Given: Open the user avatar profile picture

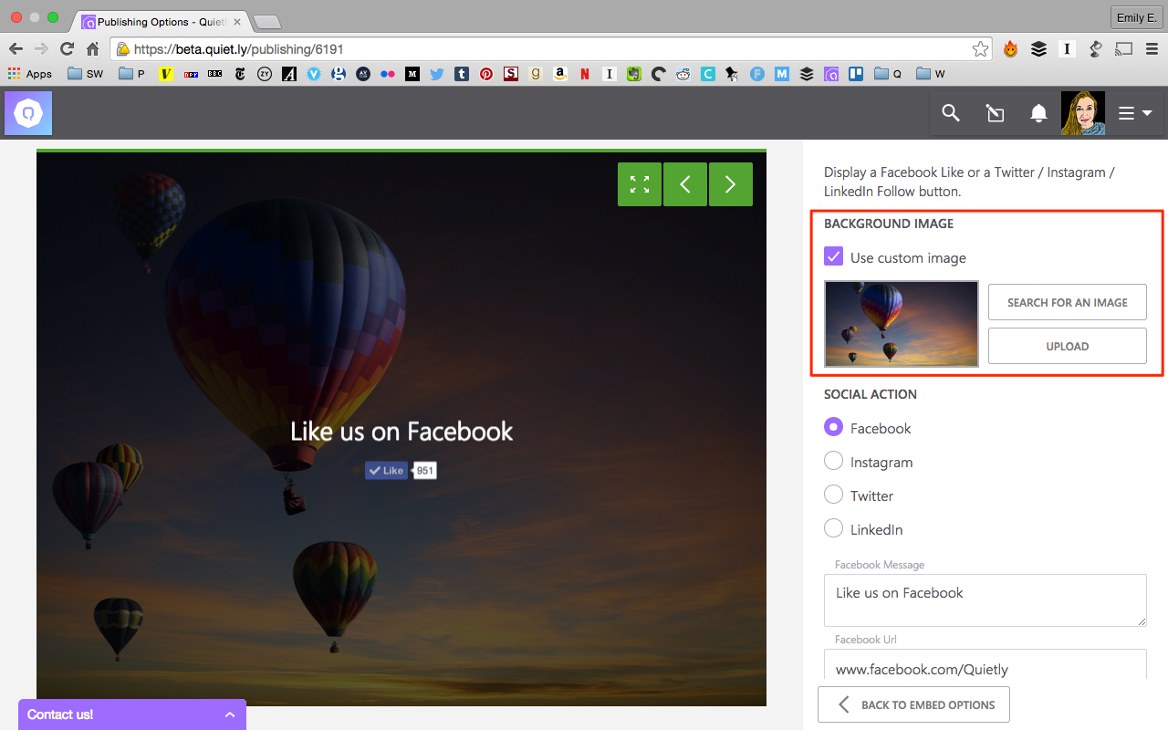Looking at the screenshot, I should (1083, 113).
